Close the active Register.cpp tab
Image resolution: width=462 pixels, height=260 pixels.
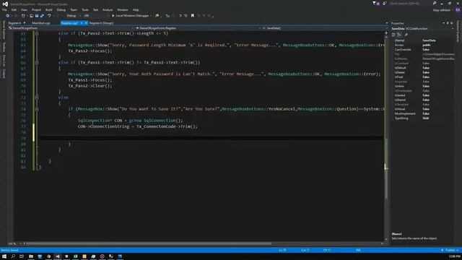(x=86, y=22)
